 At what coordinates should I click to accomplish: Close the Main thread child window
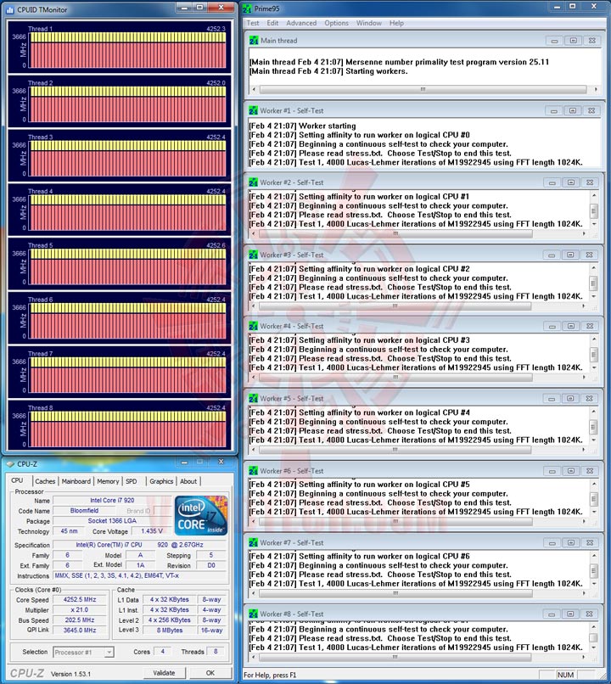click(591, 41)
